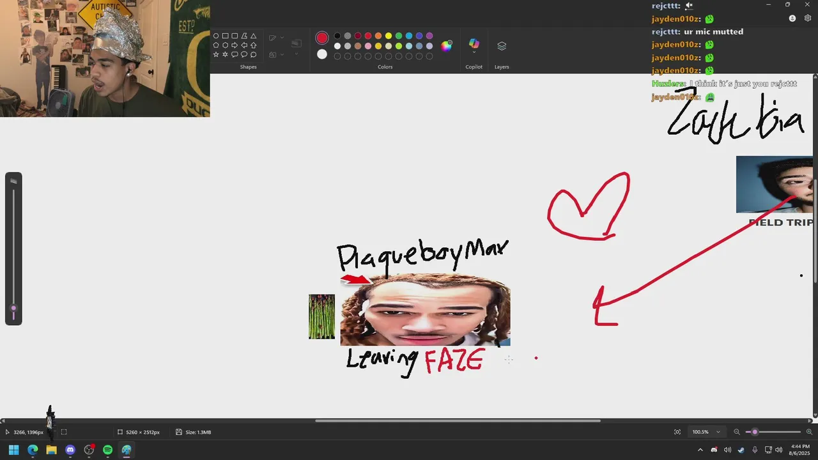Adjust the brush size slider handle
The width and height of the screenshot is (818, 460).
pyautogui.click(x=13, y=309)
